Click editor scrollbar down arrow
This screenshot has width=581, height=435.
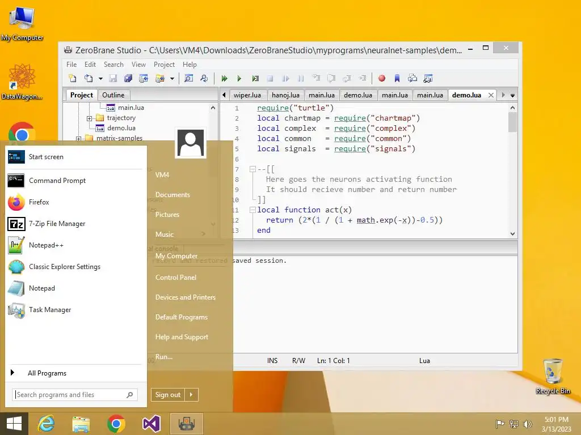pyautogui.click(x=512, y=234)
